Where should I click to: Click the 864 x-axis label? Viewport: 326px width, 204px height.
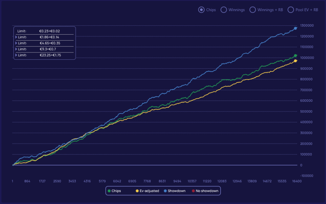coord(27,181)
